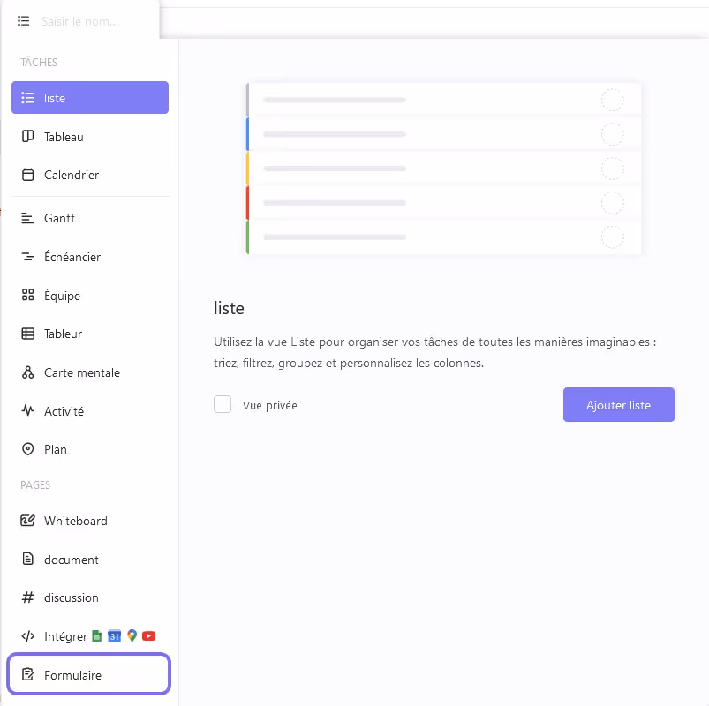Click the Intégrer embed code icon
This screenshot has width=709, height=706.
coord(27,636)
